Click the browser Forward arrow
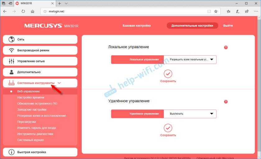 pos(14,11)
